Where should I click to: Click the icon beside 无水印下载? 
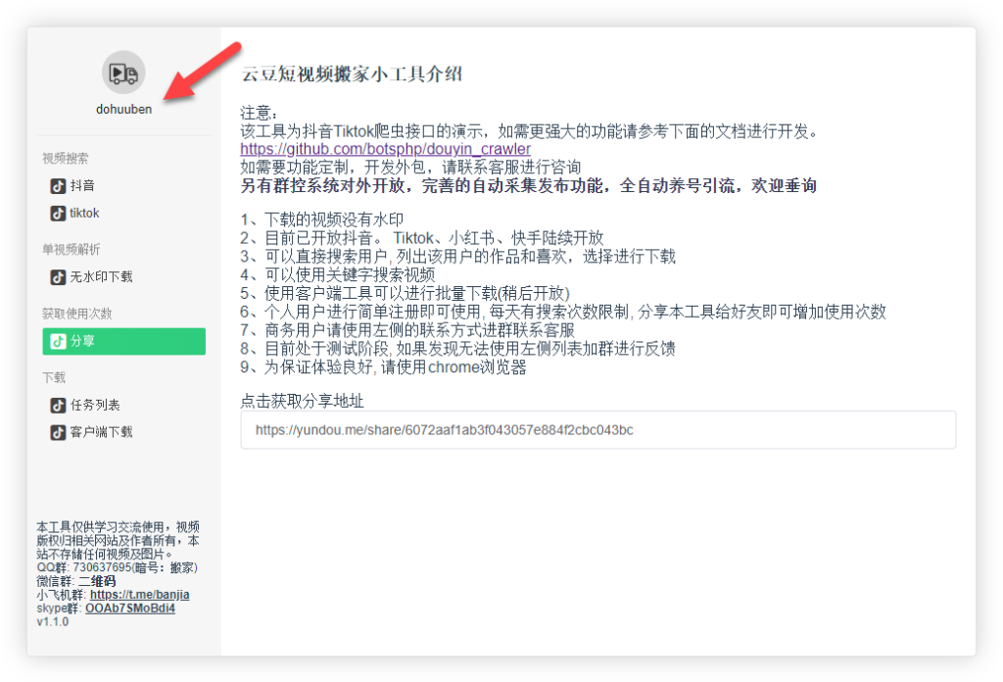pos(58,277)
